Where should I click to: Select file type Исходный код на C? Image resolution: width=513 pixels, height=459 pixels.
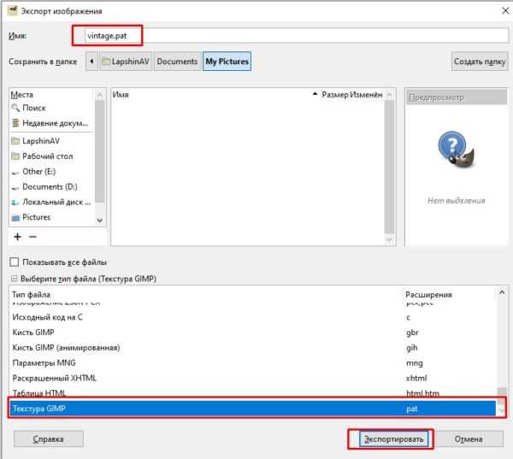(252, 317)
